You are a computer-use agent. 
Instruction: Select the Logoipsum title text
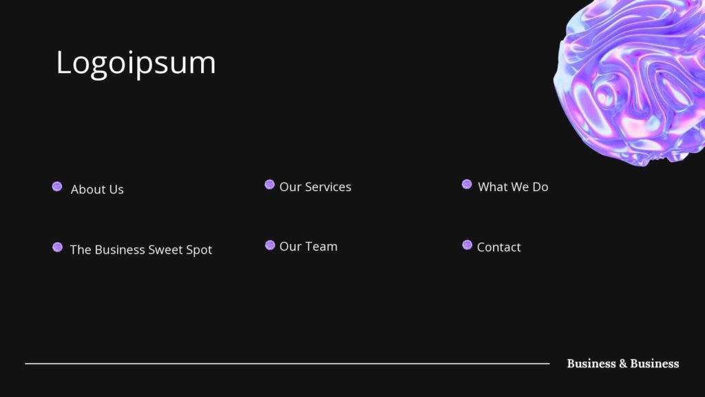tap(136, 63)
